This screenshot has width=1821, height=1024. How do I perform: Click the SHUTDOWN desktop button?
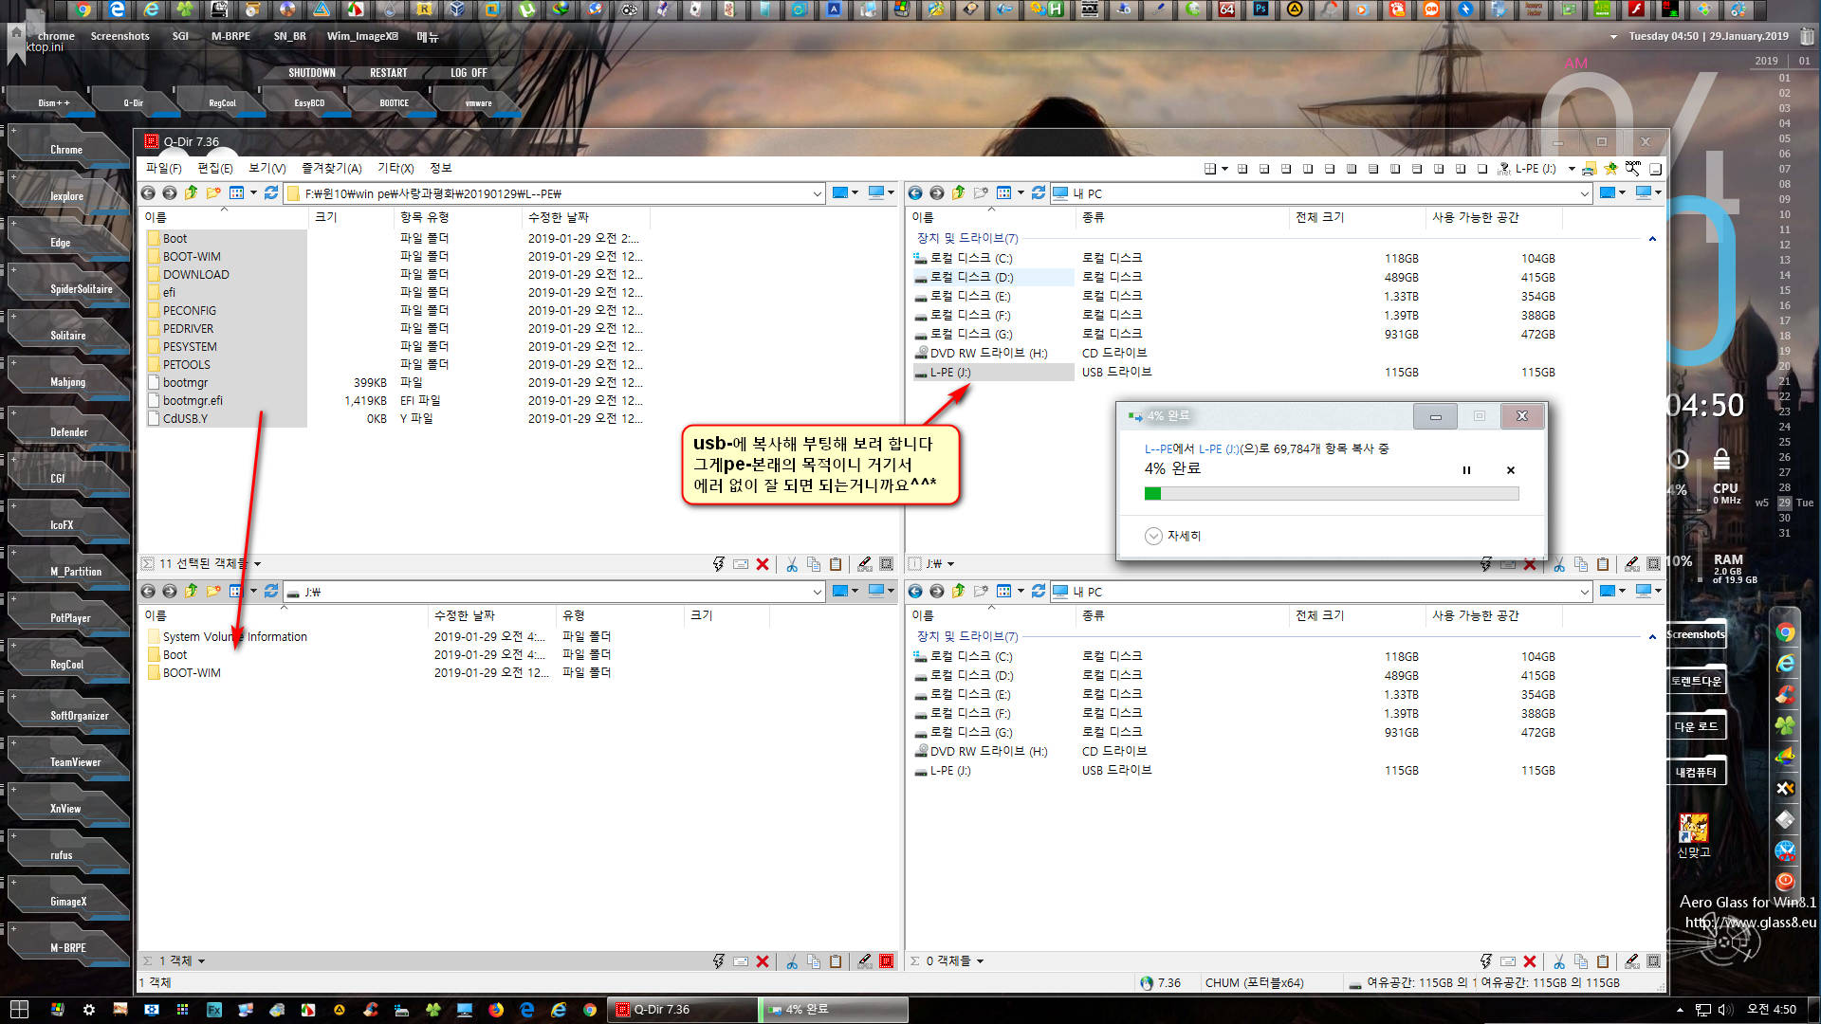312,73
